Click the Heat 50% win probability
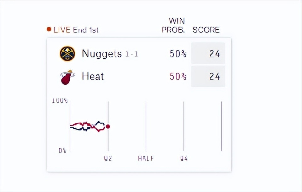This screenshot has height=192, width=302. pos(178,76)
